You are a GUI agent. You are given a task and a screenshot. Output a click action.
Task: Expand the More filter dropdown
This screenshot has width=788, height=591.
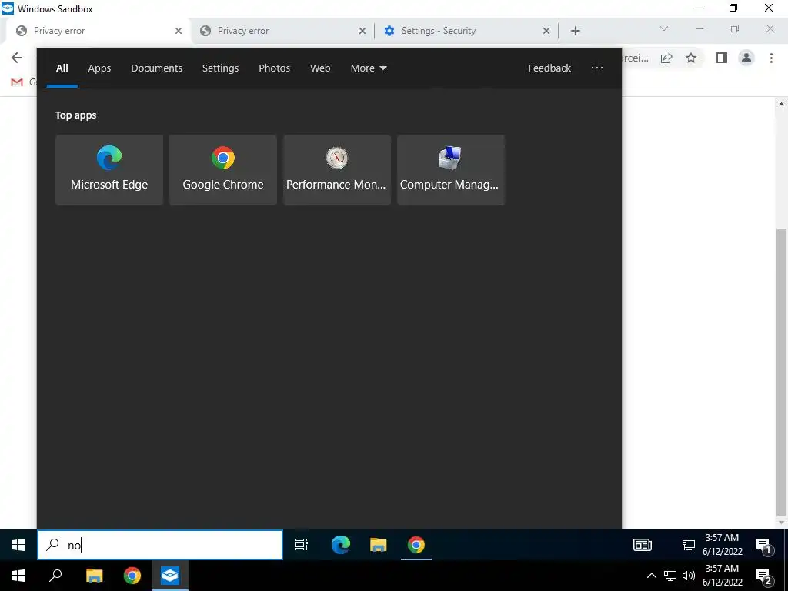click(x=369, y=68)
